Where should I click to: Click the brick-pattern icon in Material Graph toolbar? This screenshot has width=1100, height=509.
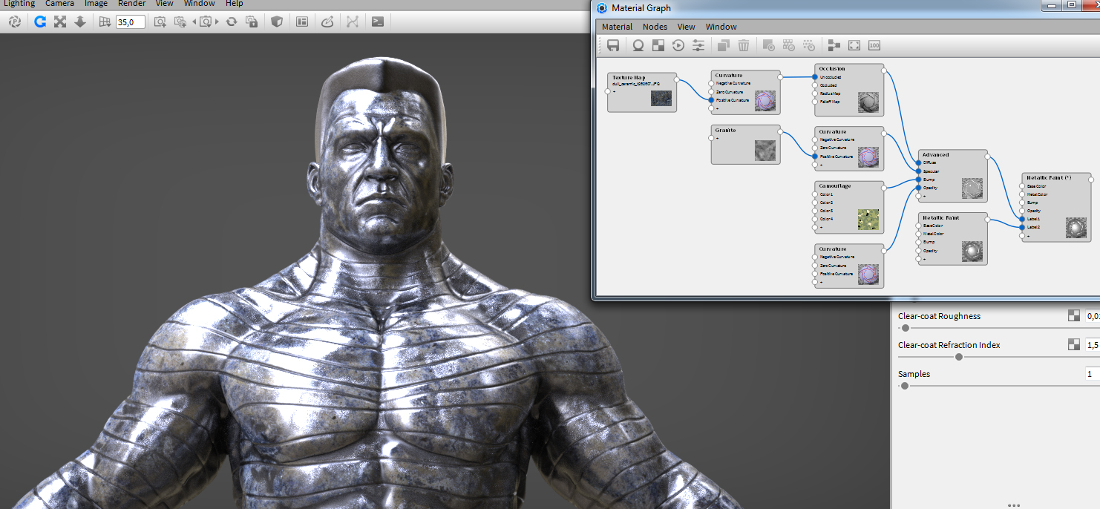pyautogui.click(x=789, y=45)
